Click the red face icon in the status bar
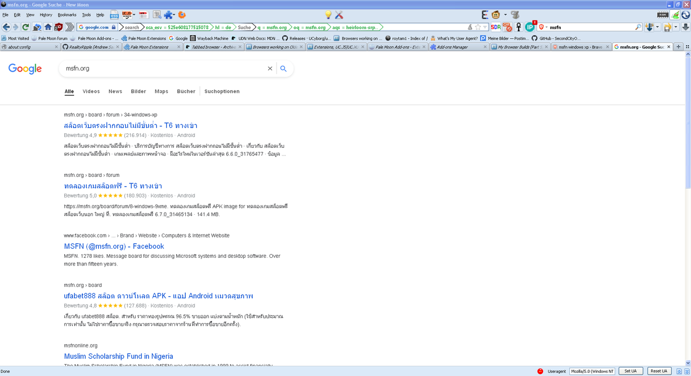The image size is (691, 376). pyautogui.click(x=540, y=371)
